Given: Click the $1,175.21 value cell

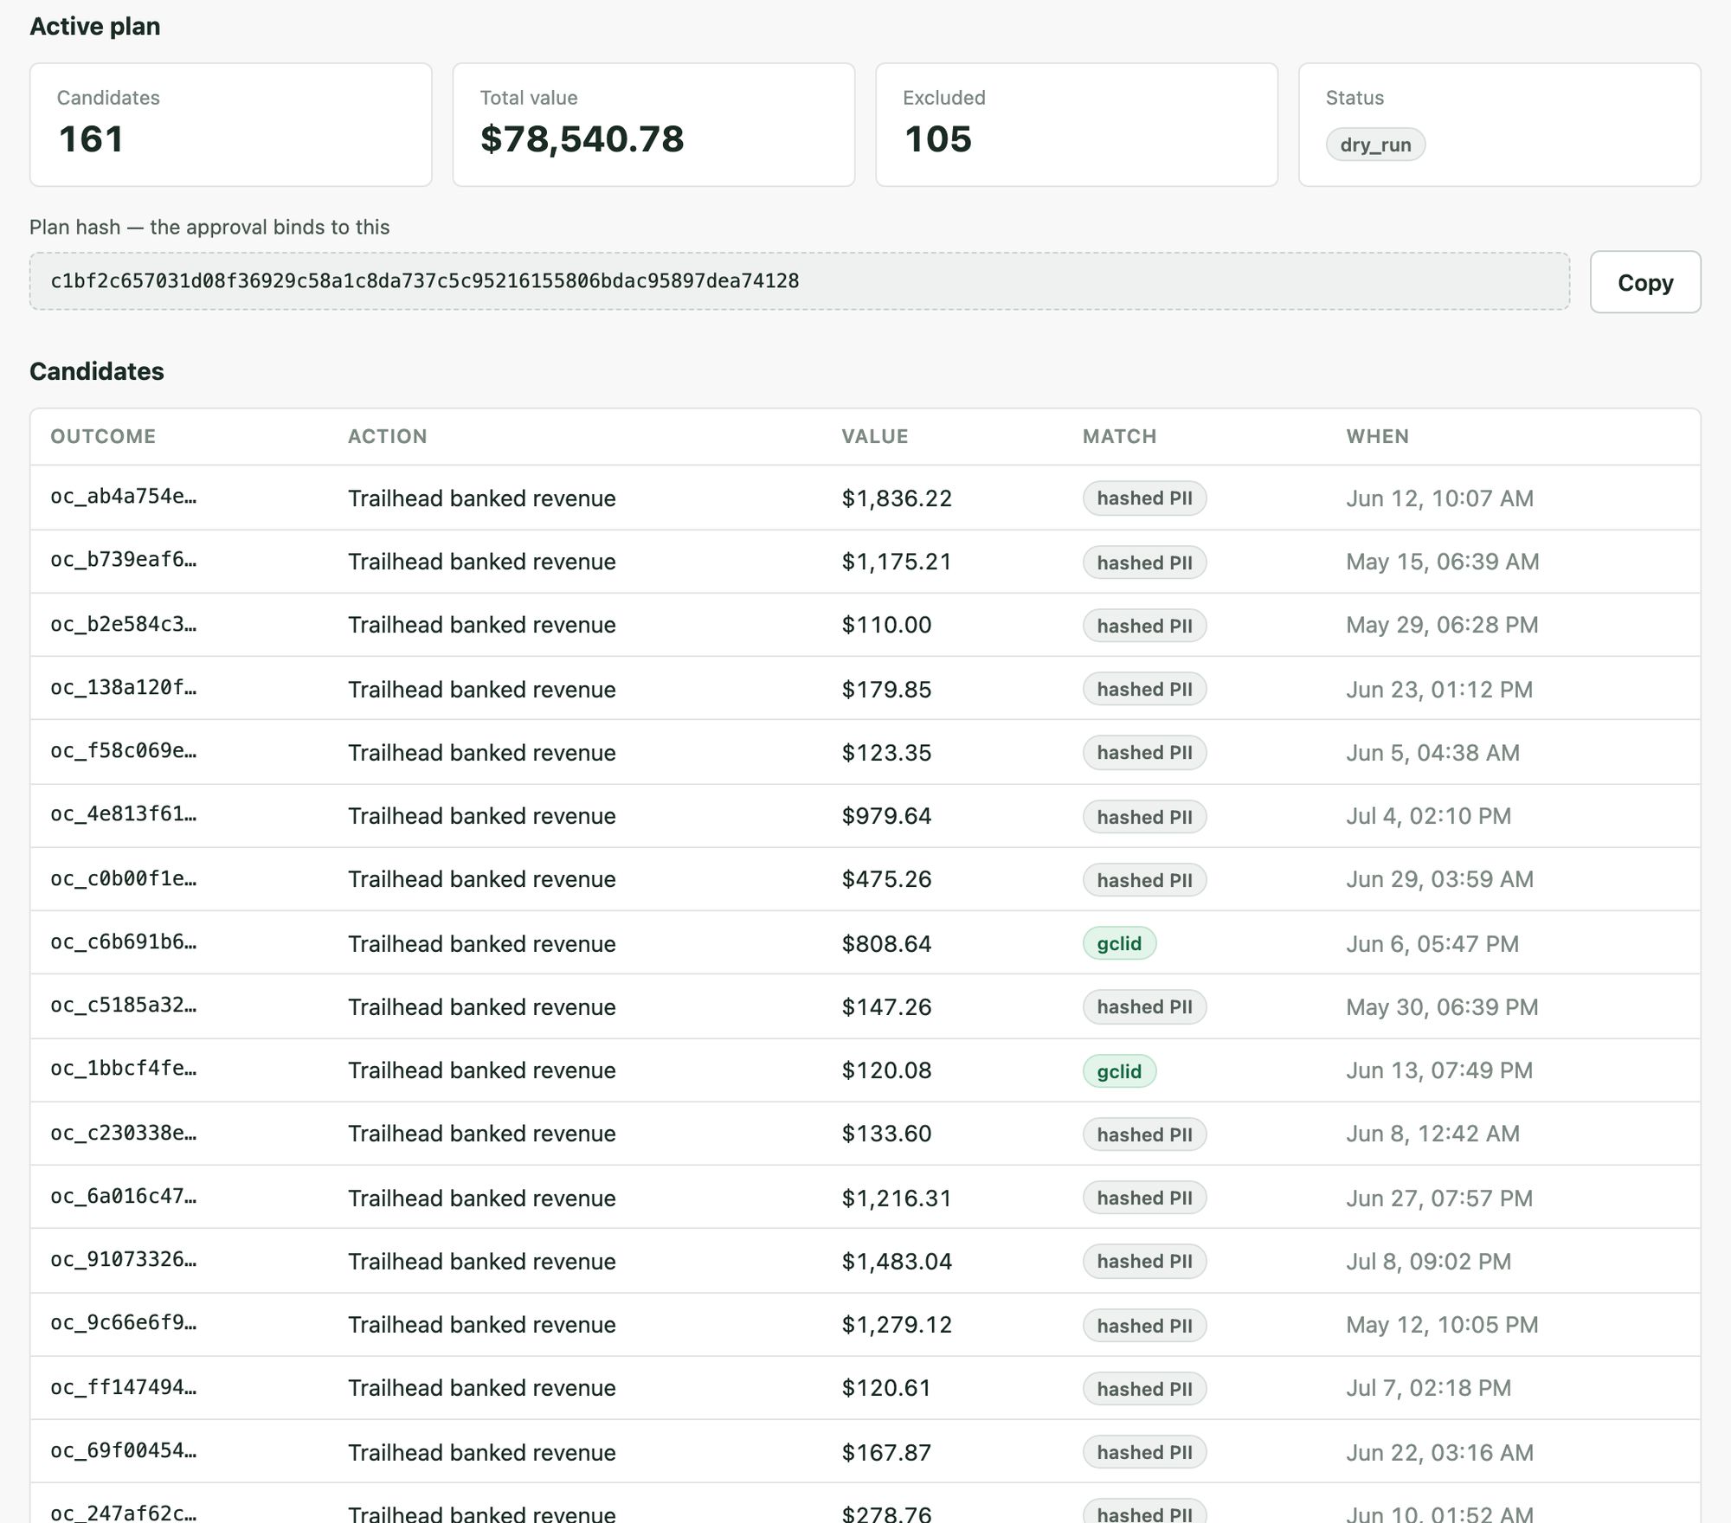Looking at the screenshot, I should tap(897, 562).
